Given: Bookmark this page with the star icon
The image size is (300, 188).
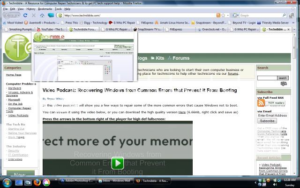Looking at the screenshot, I should pyautogui.click(x=223, y=15).
